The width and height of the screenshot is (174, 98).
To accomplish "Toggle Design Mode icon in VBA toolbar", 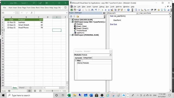I will pos(112,10).
